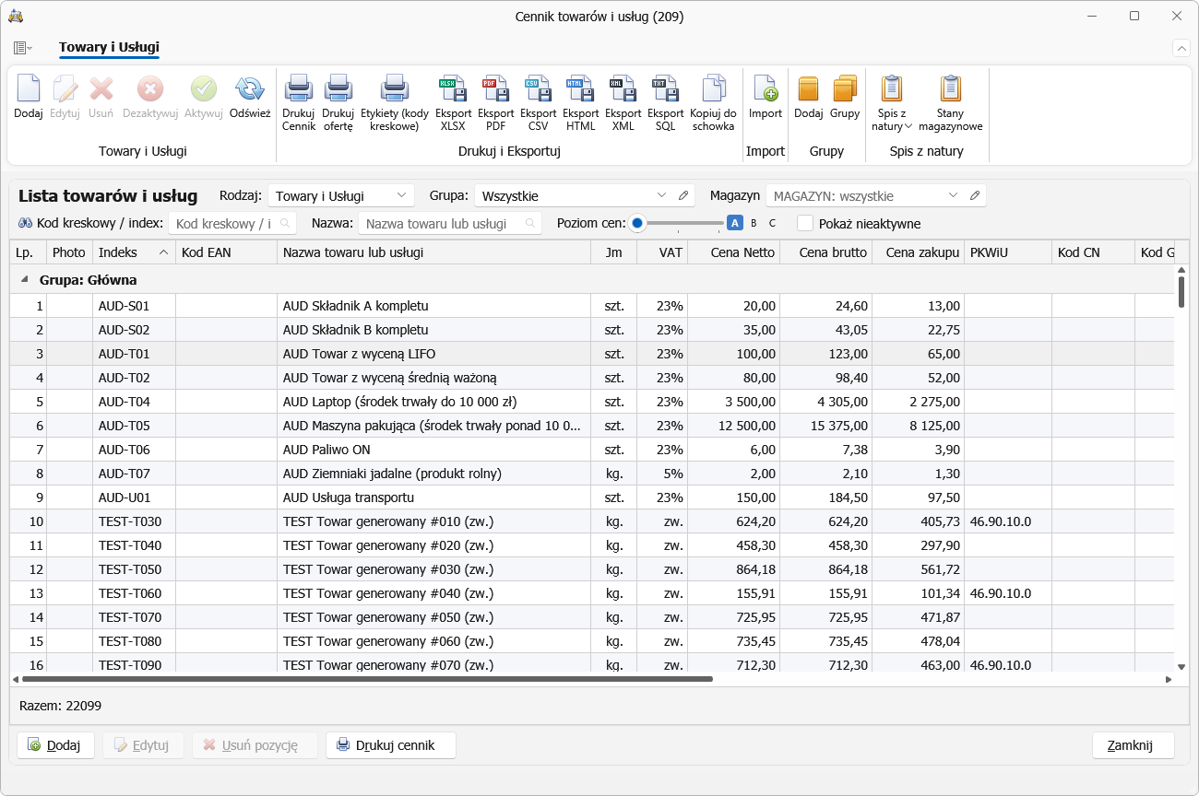Refresh the list with Odśwież
1199x796 pixels.
tap(250, 89)
